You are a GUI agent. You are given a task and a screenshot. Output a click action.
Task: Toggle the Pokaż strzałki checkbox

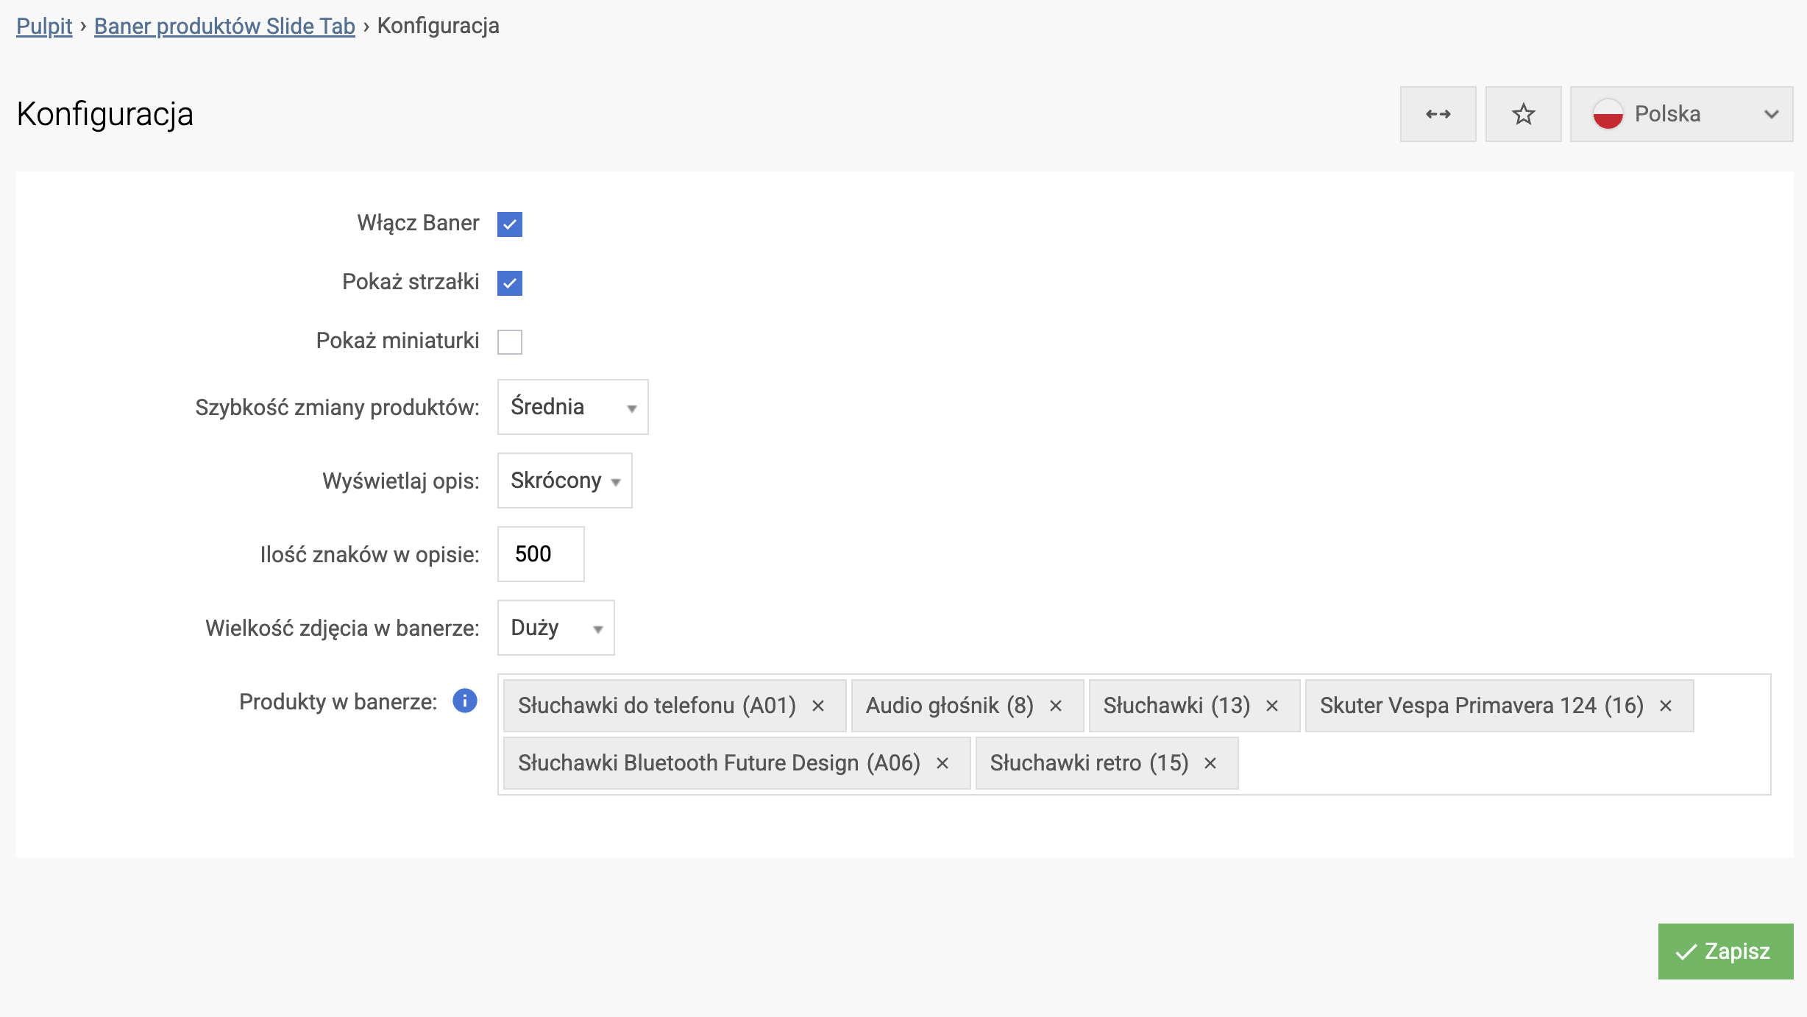point(509,283)
